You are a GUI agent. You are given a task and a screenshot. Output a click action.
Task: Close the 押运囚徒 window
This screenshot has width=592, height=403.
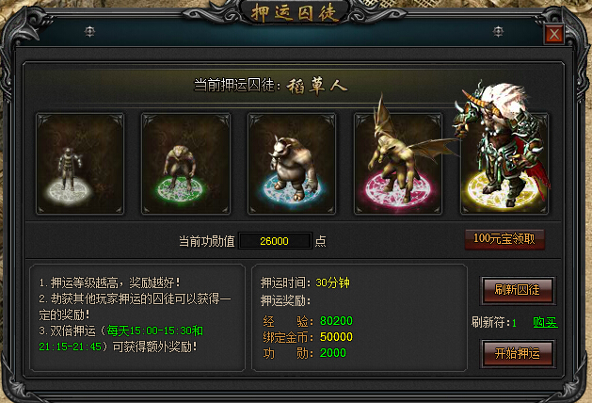click(554, 35)
